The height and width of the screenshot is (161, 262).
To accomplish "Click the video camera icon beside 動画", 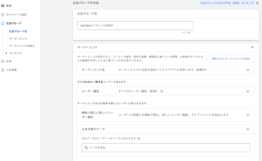I will 3,6.
